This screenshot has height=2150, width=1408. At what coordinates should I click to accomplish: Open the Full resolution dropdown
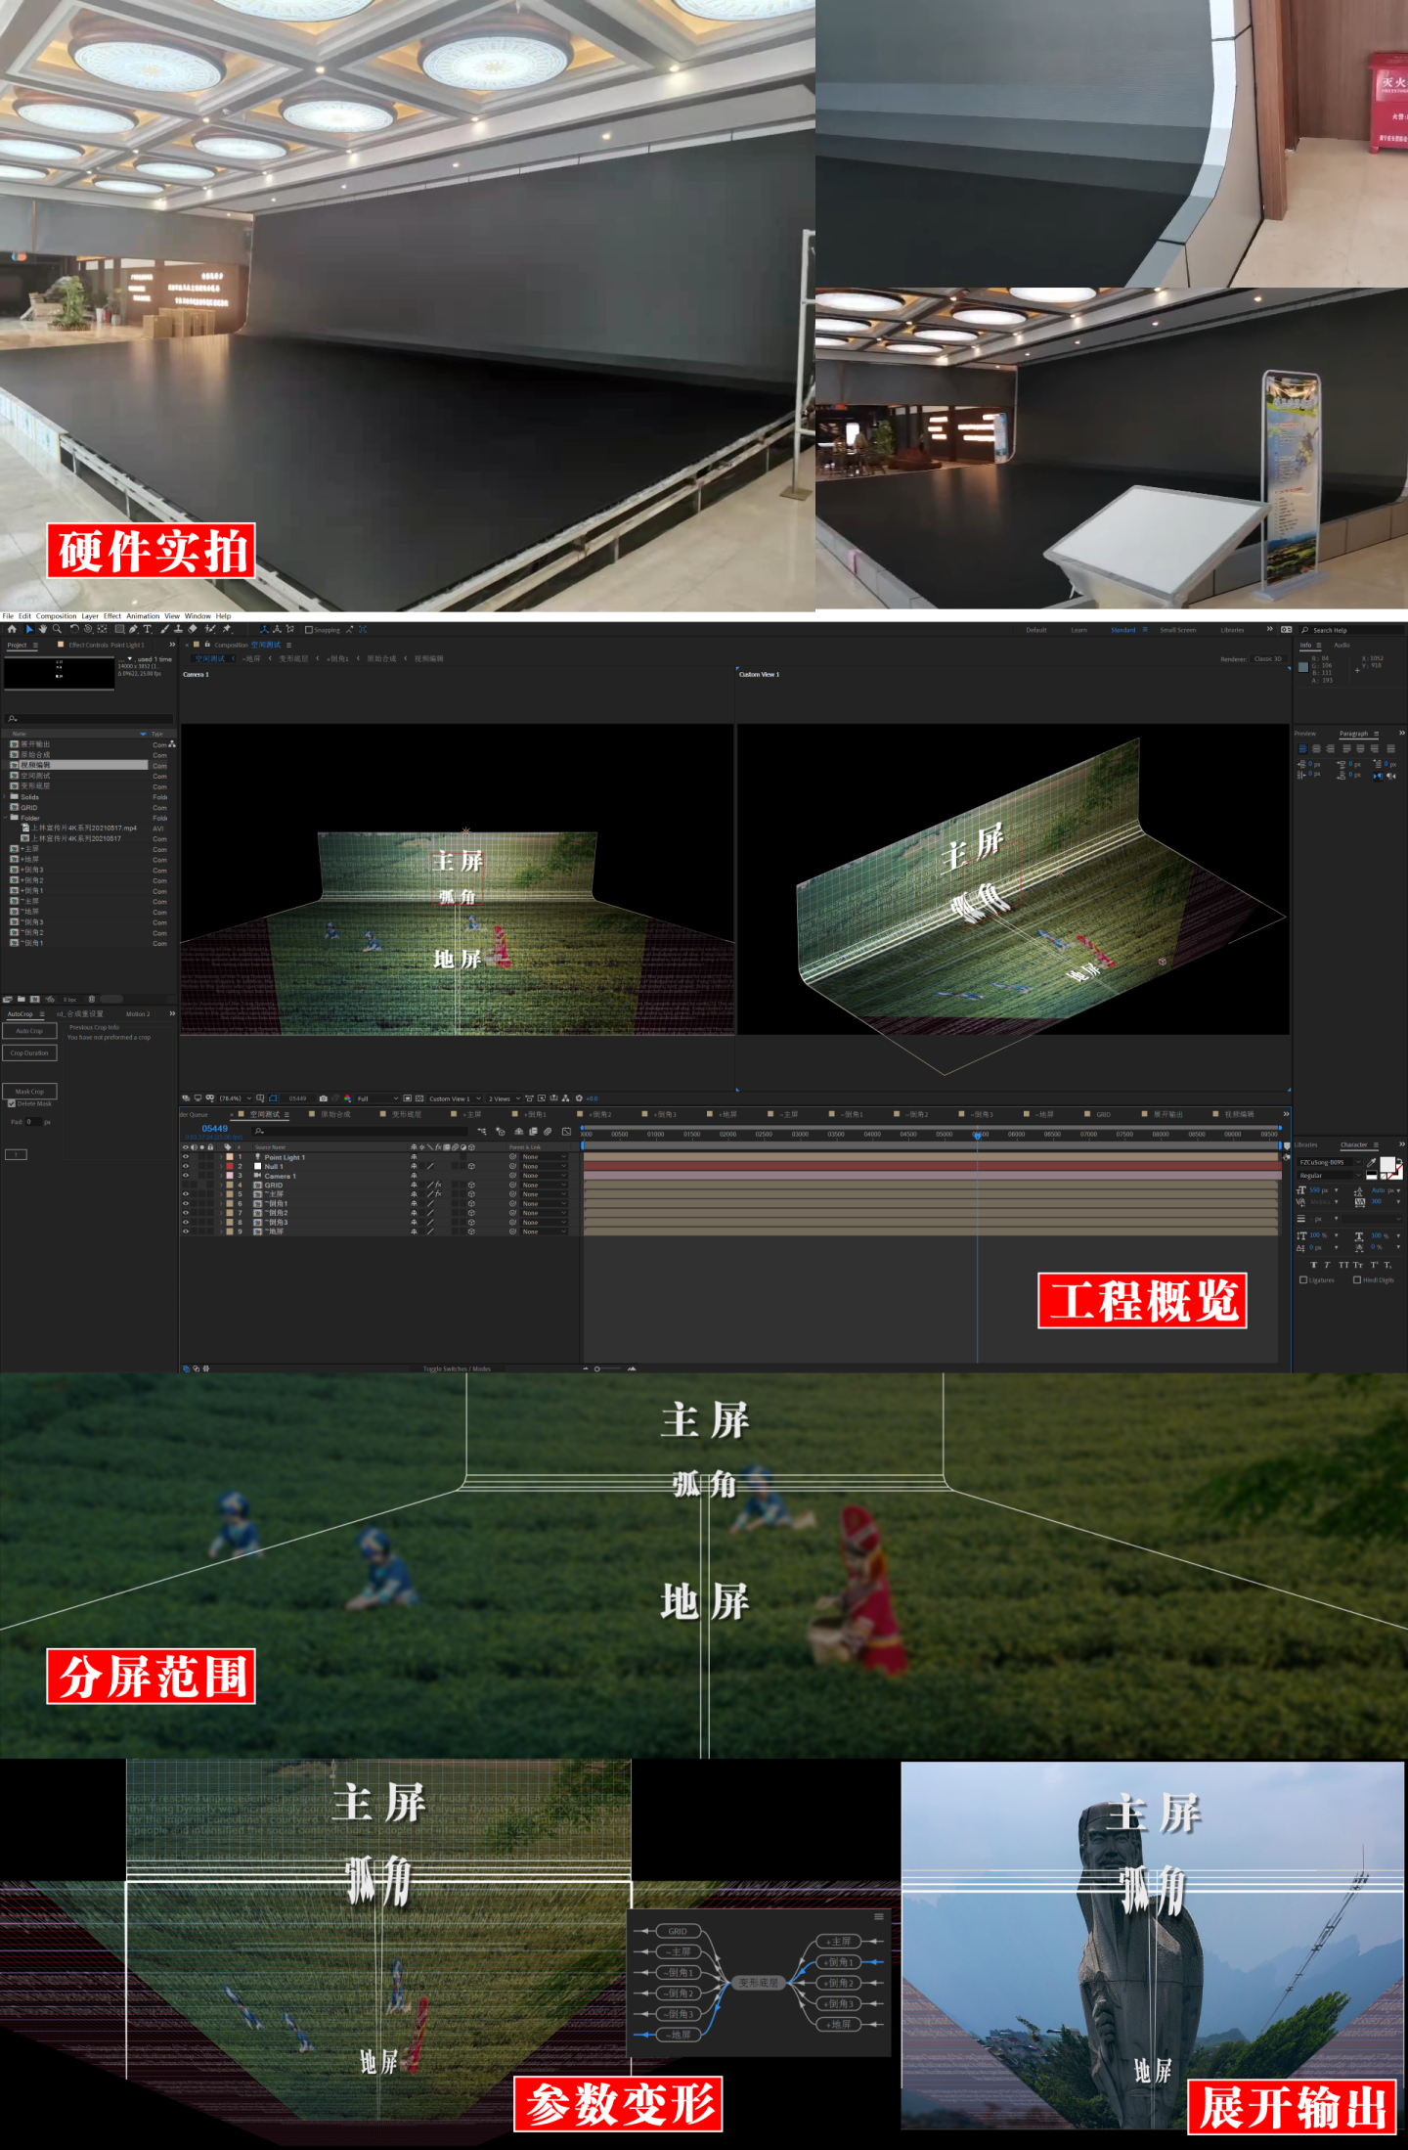point(377,1098)
